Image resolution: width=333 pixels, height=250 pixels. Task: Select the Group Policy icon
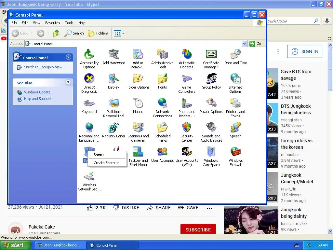click(211, 81)
